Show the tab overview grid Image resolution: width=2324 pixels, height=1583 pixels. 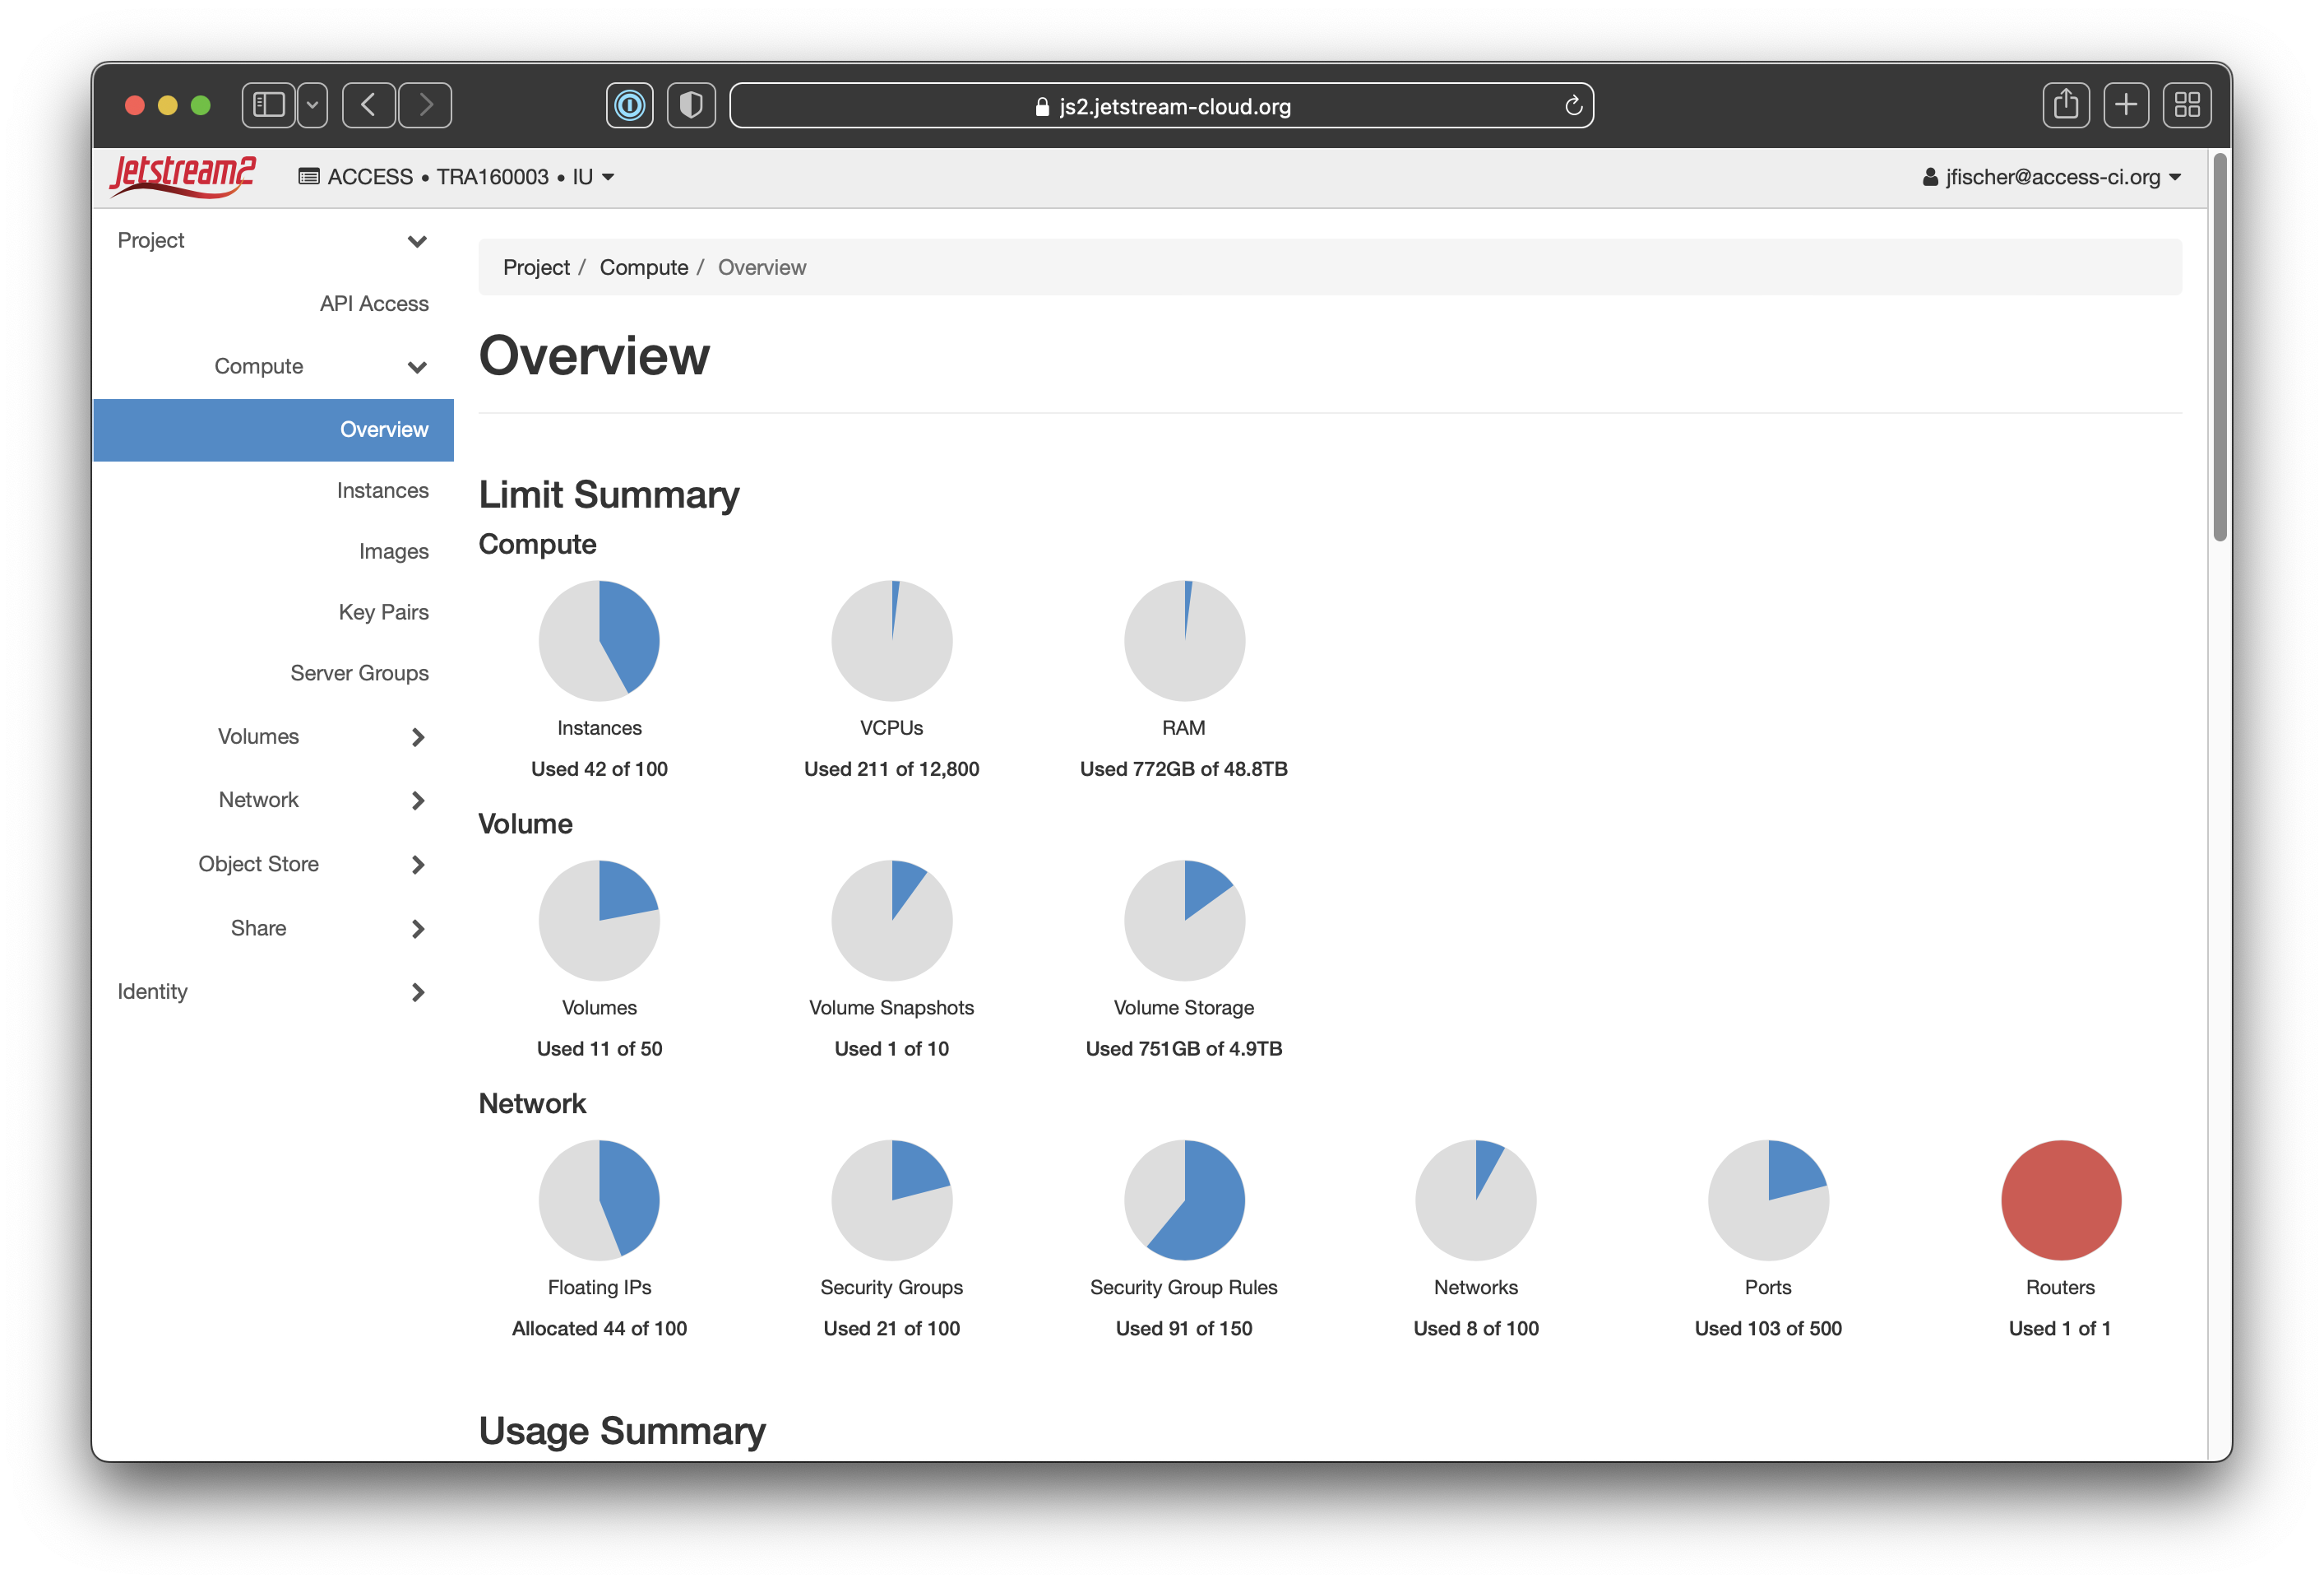point(2187,105)
